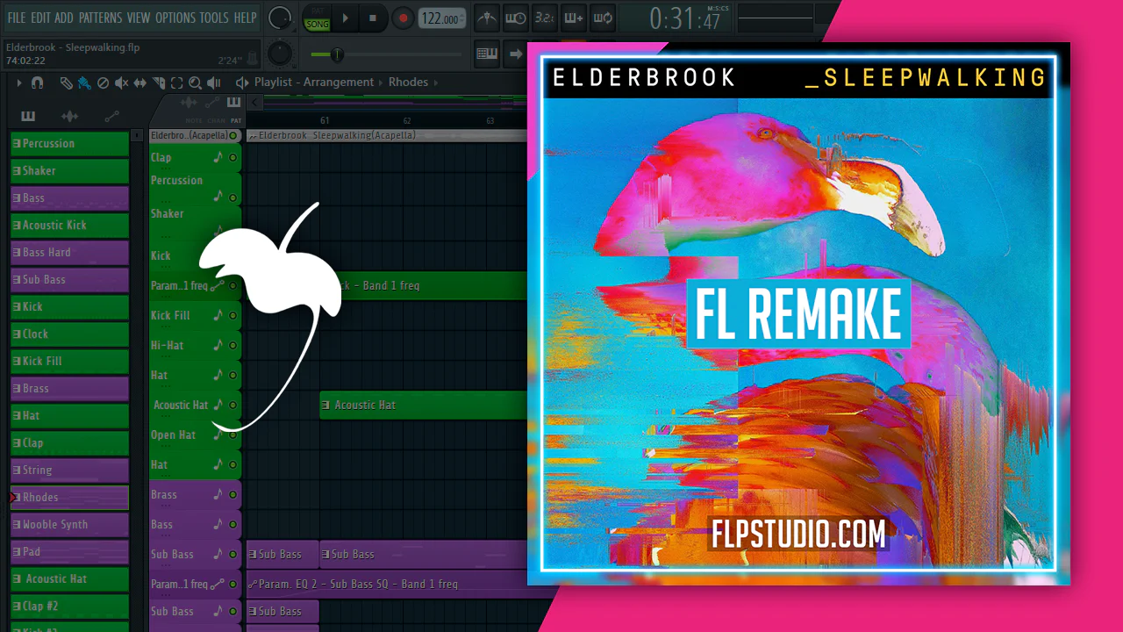Screen dimensions: 1123x632
Task: Click the red Record button
Action: pos(403,18)
